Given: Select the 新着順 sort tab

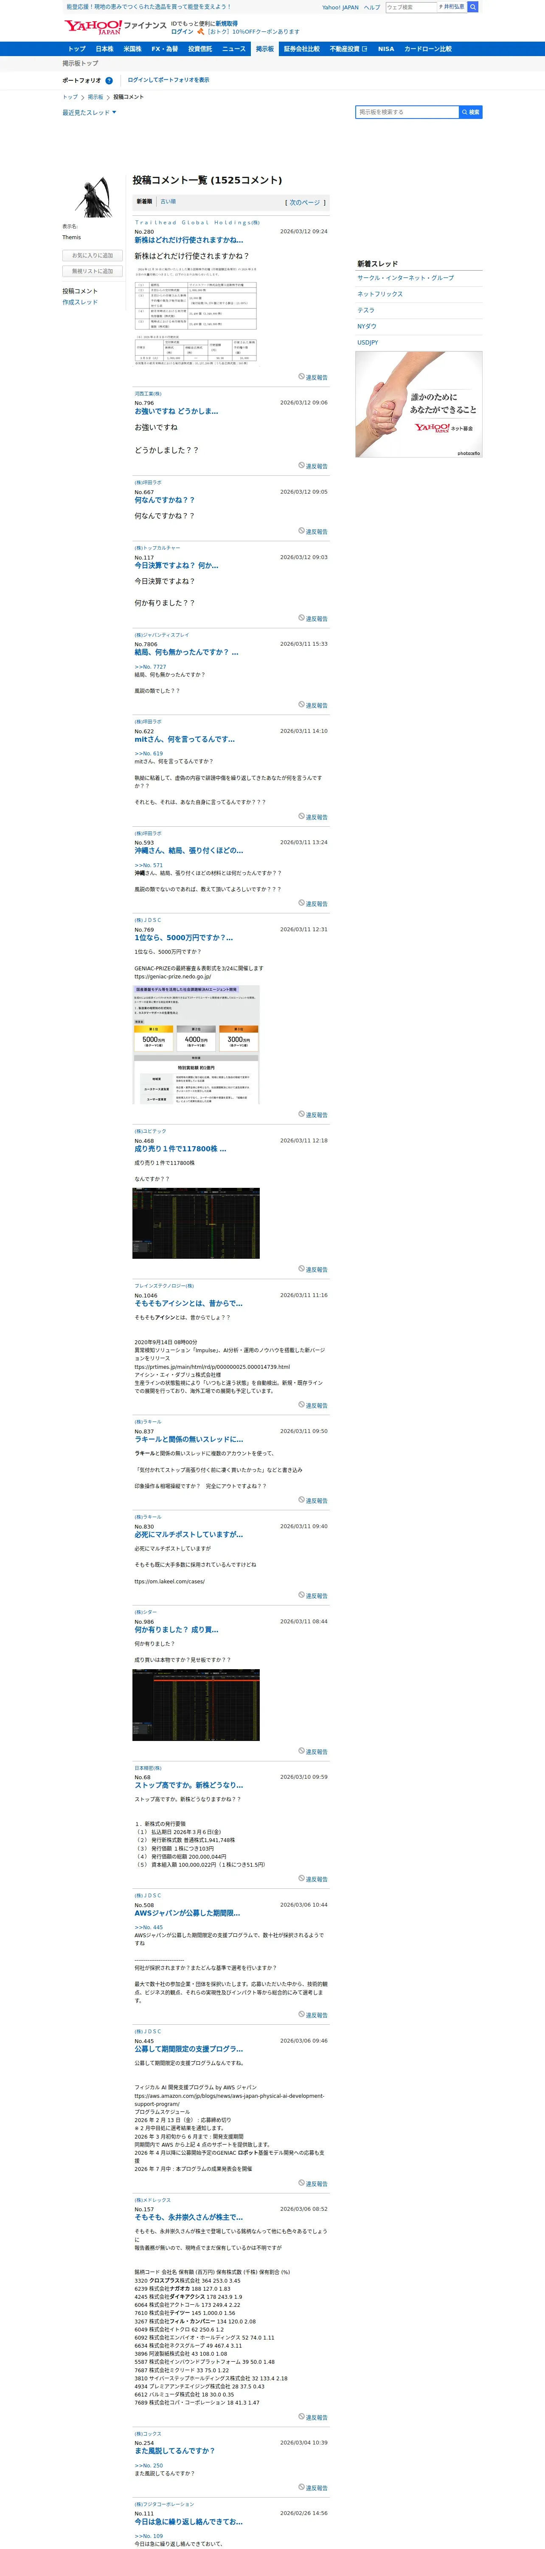Looking at the screenshot, I should point(144,202).
